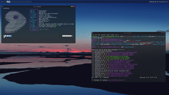Open the network (Wi-Fi) tray icon
This screenshot has height=95, width=169.
tap(158, 2)
